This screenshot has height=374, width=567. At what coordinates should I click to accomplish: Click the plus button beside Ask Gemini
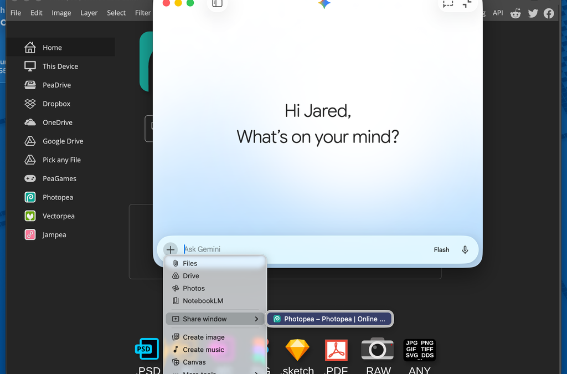point(171,249)
